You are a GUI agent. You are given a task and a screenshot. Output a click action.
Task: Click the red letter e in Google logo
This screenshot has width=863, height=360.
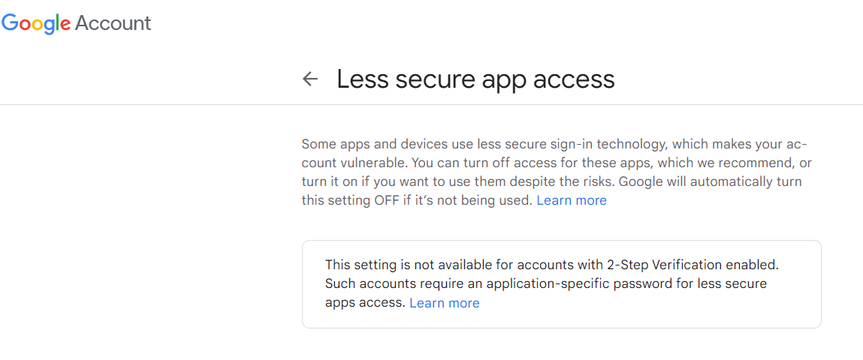[65, 25]
